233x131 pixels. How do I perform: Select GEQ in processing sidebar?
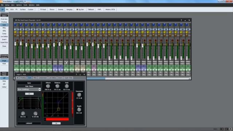coord(4,31)
